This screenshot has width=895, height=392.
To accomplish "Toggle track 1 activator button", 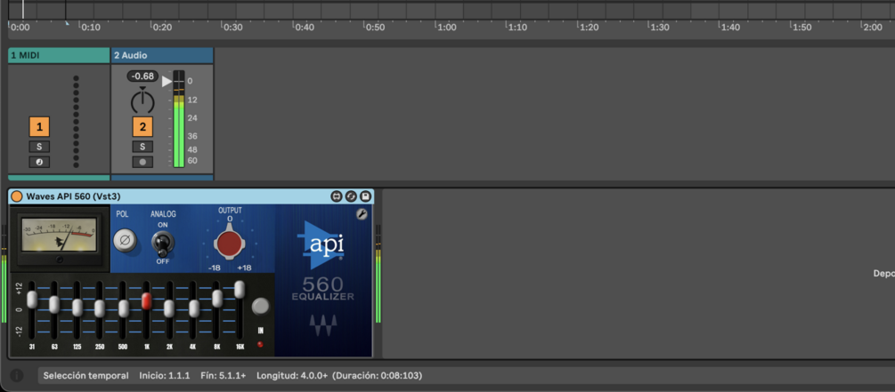I will coord(39,126).
